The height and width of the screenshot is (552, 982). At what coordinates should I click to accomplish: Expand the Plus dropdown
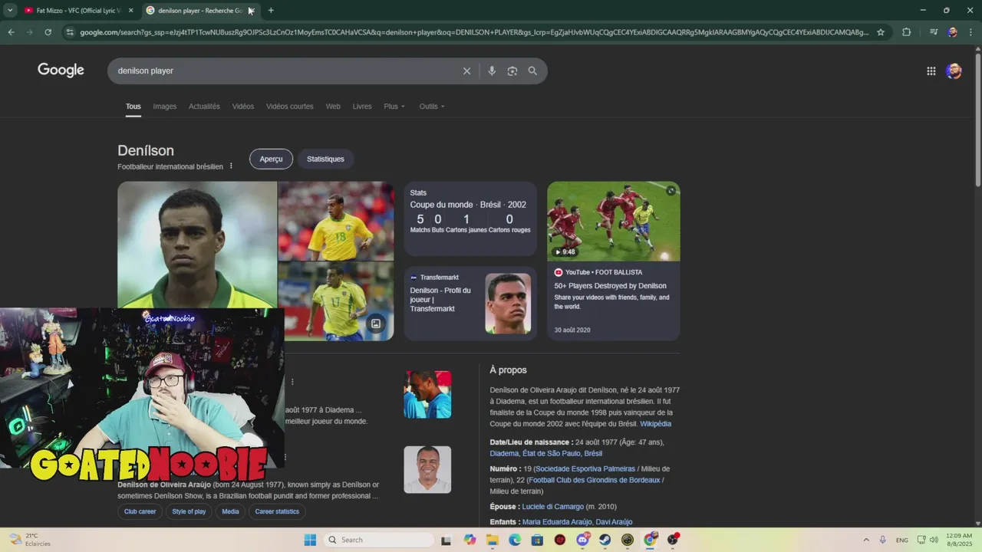[394, 107]
